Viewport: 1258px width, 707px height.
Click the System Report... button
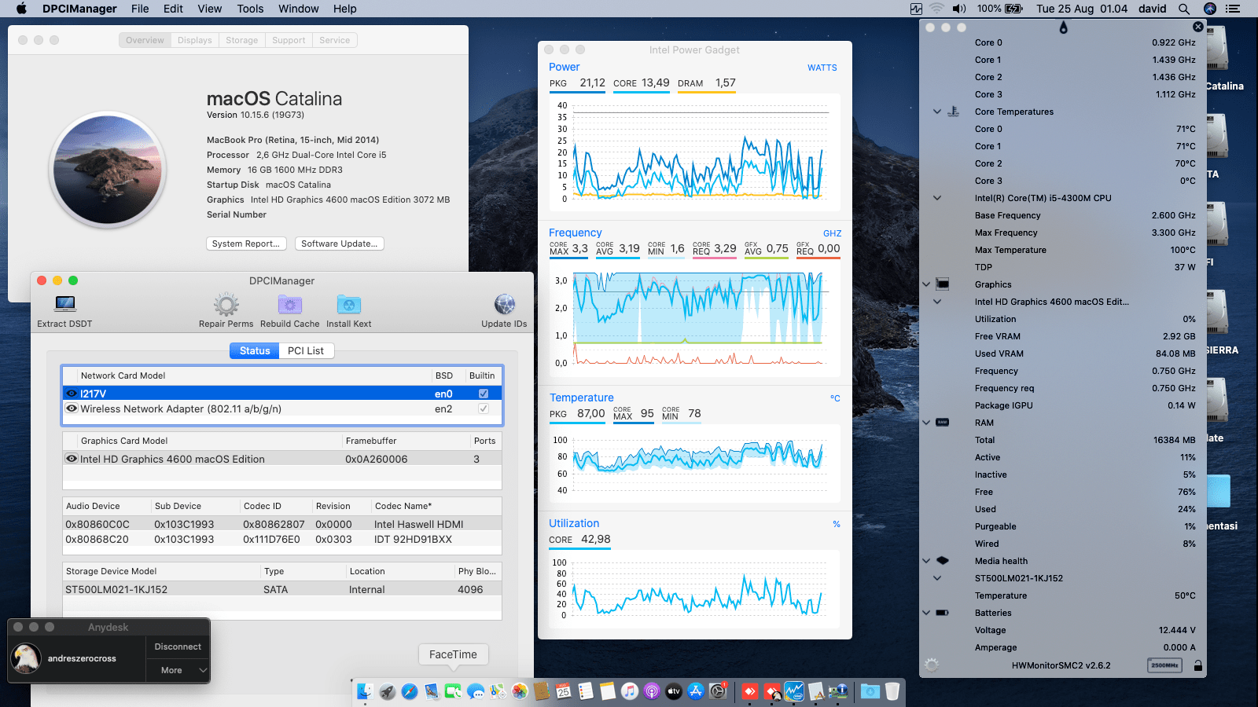[246, 244]
